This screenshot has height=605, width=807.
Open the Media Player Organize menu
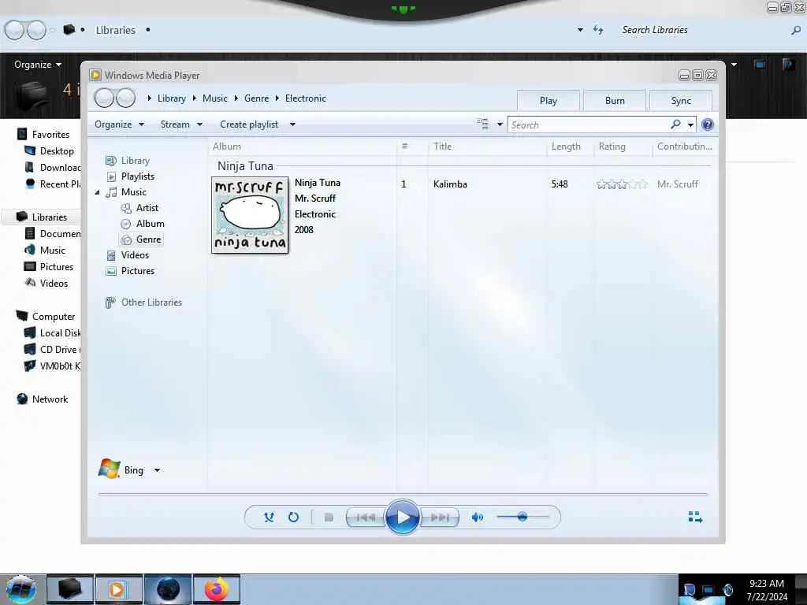[119, 124]
